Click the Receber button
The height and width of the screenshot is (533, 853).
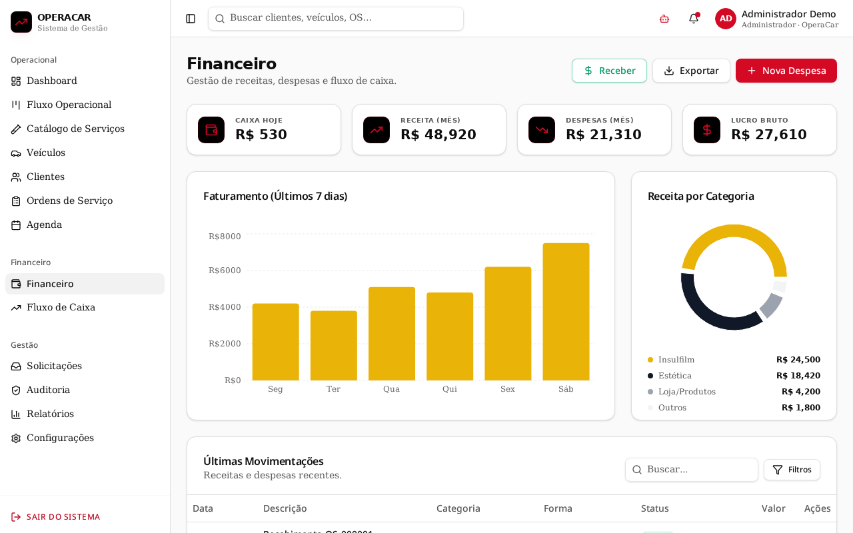609,71
